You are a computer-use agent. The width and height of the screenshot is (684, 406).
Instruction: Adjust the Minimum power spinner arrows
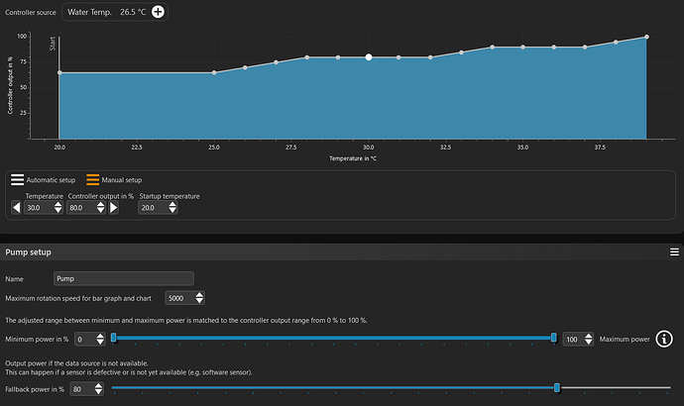click(x=99, y=340)
